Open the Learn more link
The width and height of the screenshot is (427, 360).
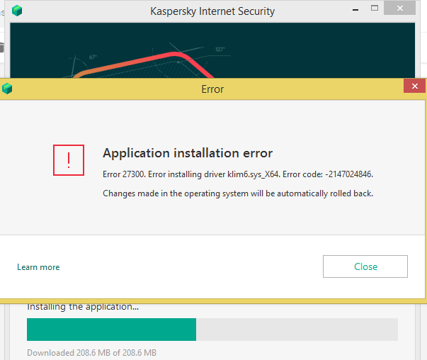[x=38, y=267]
